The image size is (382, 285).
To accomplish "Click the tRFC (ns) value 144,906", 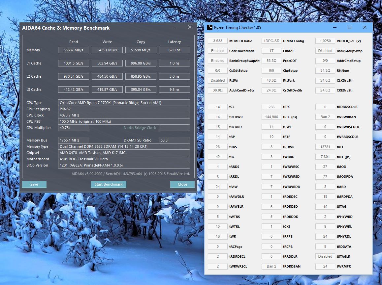I will 271,117.
